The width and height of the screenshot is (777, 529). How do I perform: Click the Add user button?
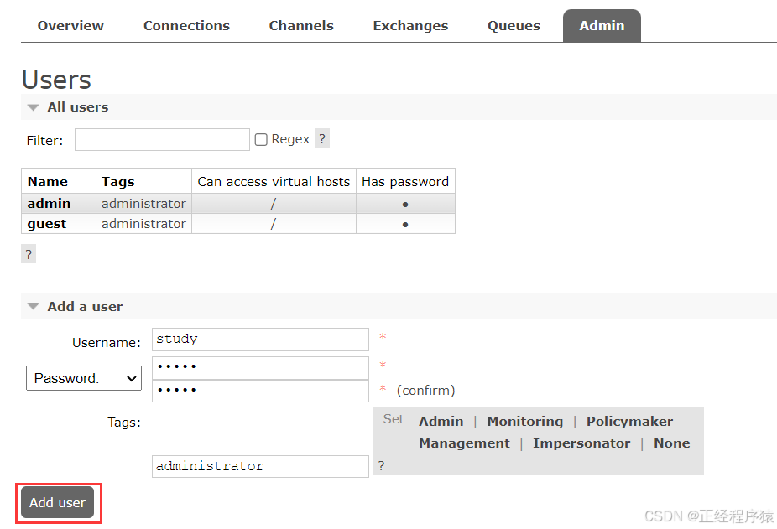(58, 503)
